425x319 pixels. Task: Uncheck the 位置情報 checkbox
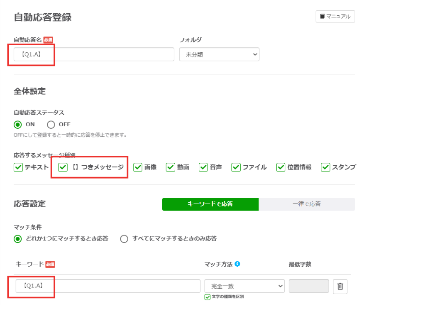click(x=281, y=167)
